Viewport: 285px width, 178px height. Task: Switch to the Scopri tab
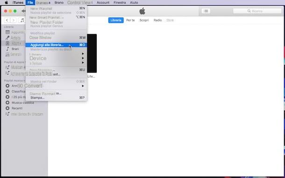click(x=144, y=20)
